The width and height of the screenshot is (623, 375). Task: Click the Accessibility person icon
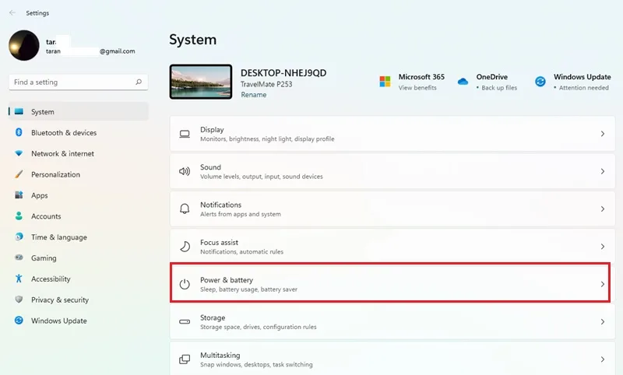coord(19,279)
